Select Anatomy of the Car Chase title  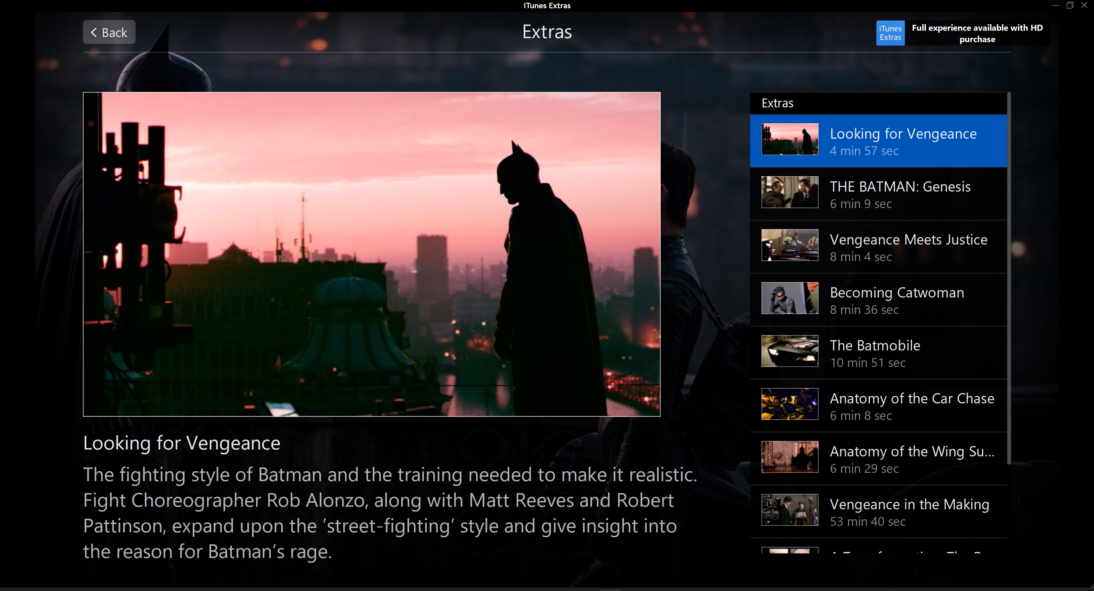pyautogui.click(x=912, y=399)
